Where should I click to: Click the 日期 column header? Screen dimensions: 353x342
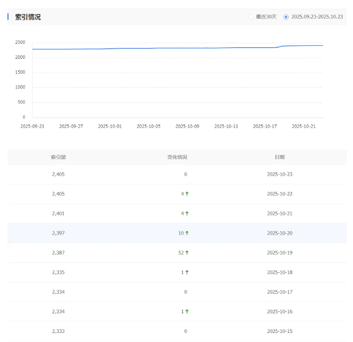pos(279,157)
